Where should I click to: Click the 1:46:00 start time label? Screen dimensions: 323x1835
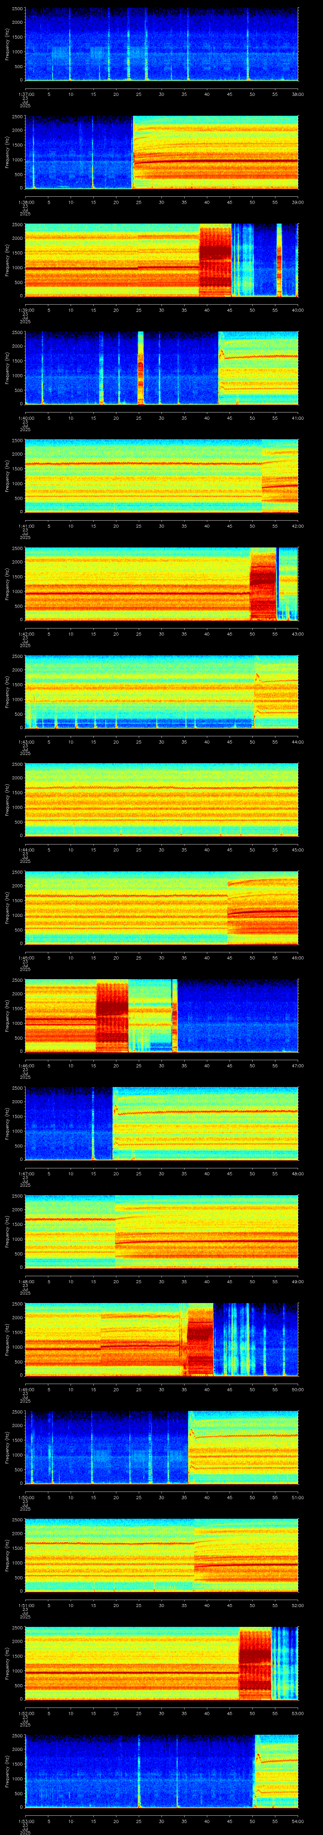(x=26, y=1066)
